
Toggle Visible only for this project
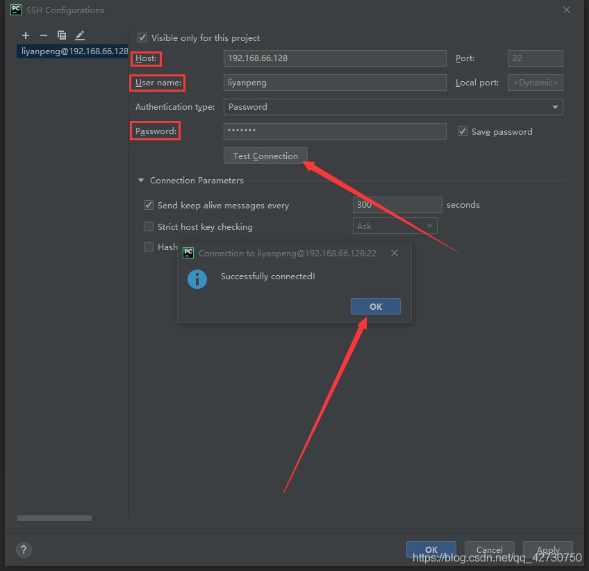click(x=142, y=38)
